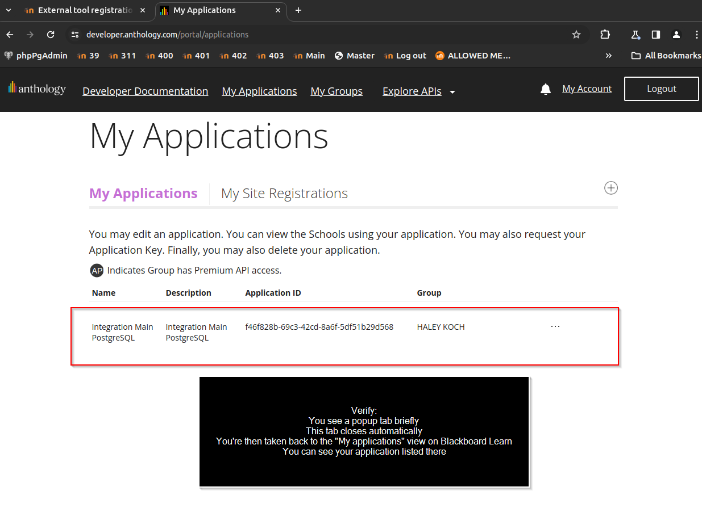Open phpPgAdmin bookmark
This screenshot has width=702, height=512.
pyautogui.click(x=36, y=56)
